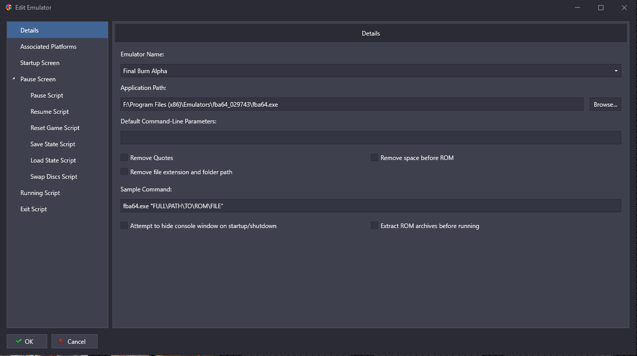Image resolution: width=637 pixels, height=356 pixels.
Task: Close the Edit Emulator window
Action: click(624, 8)
